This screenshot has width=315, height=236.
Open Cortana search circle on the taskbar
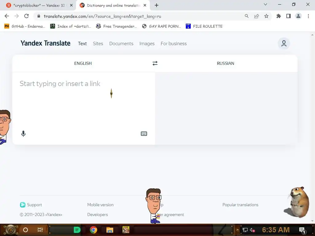[25, 230]
